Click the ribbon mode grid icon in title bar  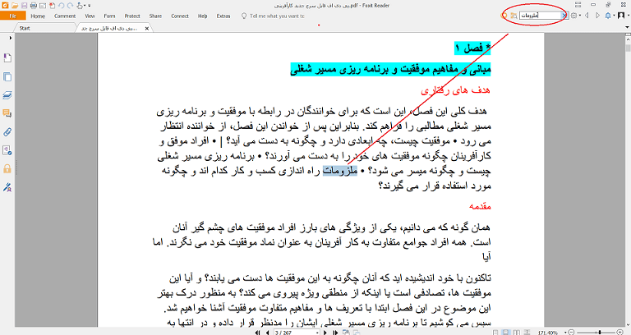point(578,4)
